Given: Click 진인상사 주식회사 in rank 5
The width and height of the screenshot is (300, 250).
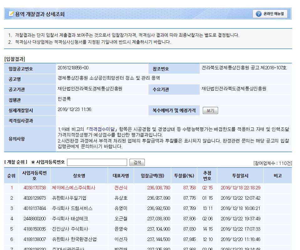Looking at the screenshot, I should coord(70,229).
